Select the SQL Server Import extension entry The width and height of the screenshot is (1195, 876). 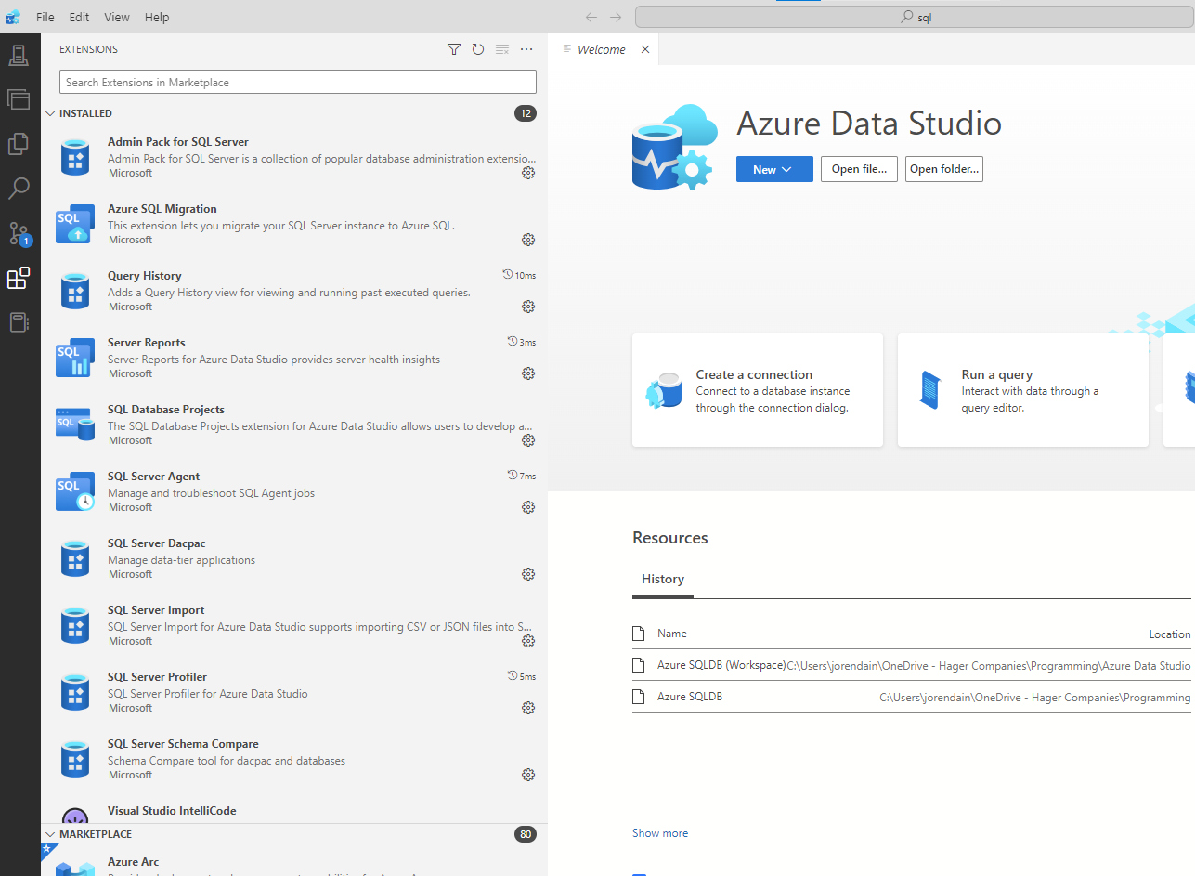pyautogui.click(x=294, y=625)
